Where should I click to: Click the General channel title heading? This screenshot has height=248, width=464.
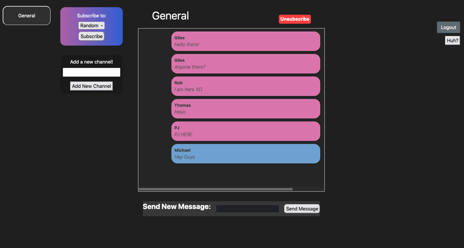(x=170, y=16)
